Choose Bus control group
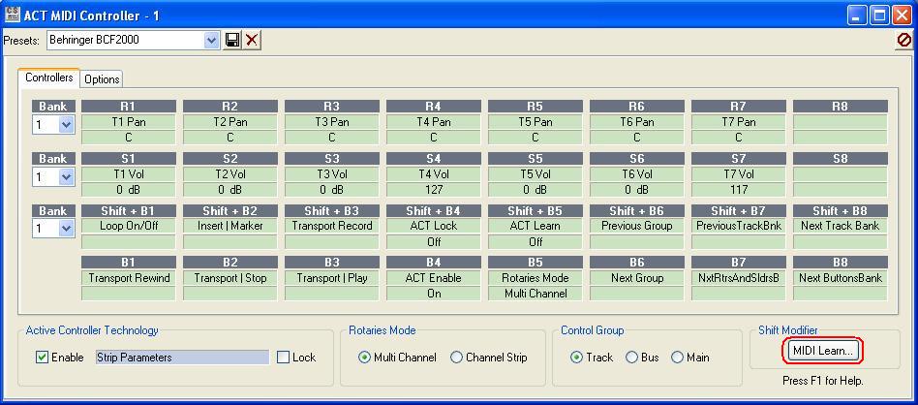Image resolution: width=918 pixels, height=405 pixels. point(631,357)
